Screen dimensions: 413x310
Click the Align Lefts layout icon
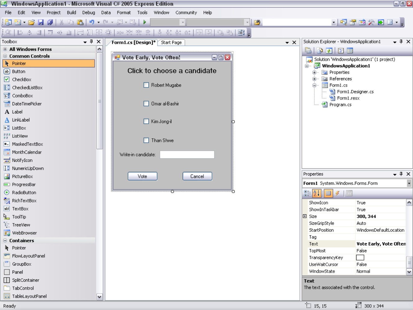(x=20, y=32)
